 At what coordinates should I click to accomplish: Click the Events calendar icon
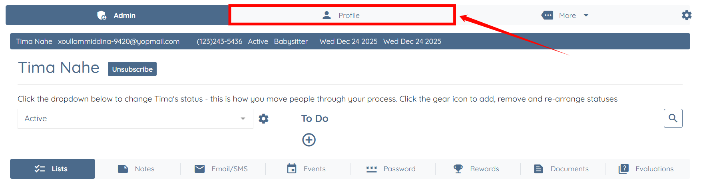pyautogui.click(x=292, y=169)
